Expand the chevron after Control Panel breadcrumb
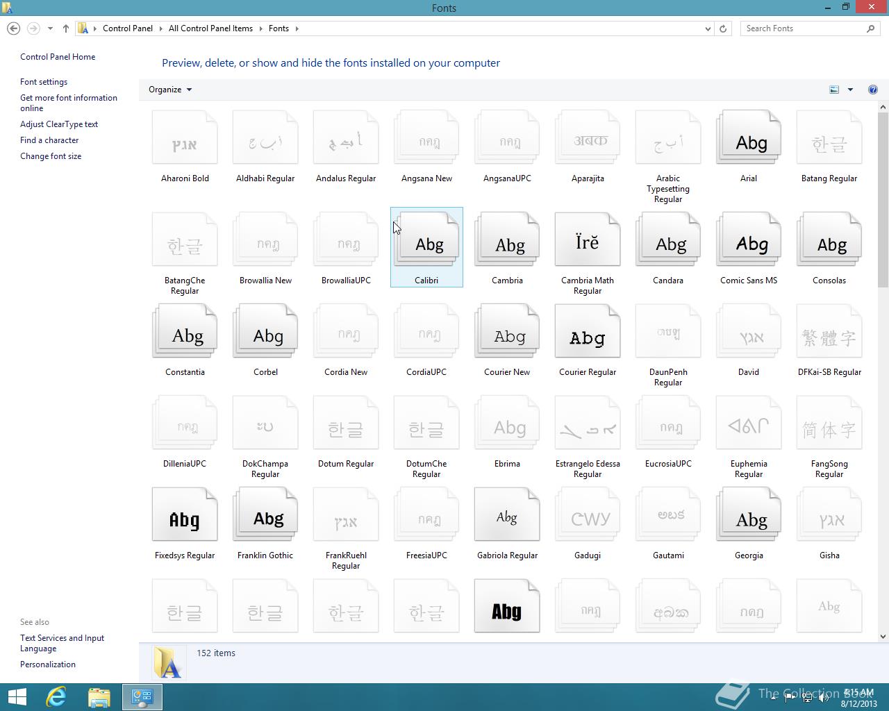The height and width of the screenshot is (711, 889). (x=161, y=28)
